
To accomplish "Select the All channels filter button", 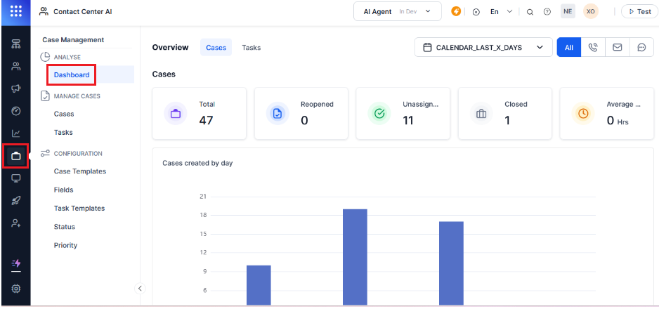I will coord(568,48).
